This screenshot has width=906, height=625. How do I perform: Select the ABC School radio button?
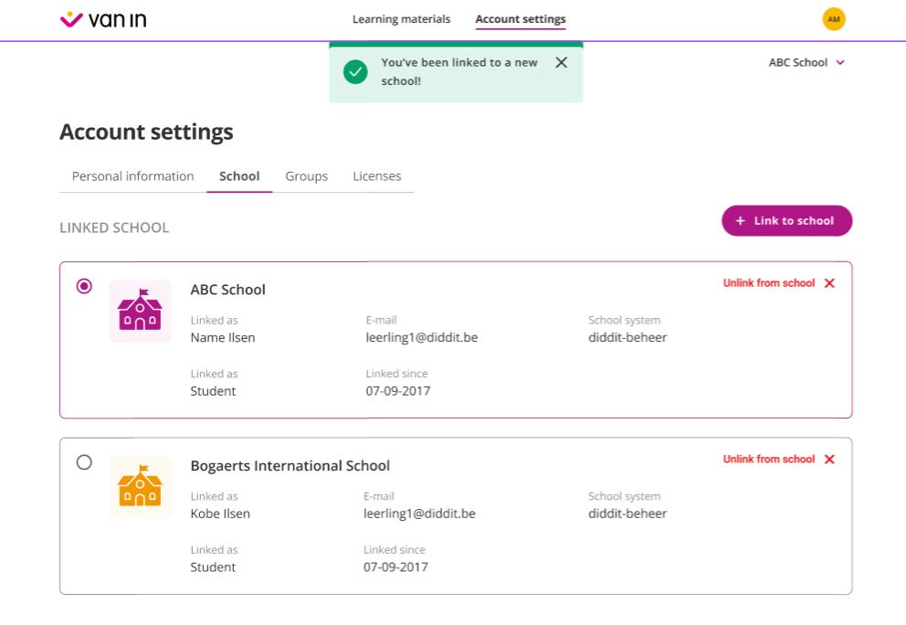click(84, 286)
